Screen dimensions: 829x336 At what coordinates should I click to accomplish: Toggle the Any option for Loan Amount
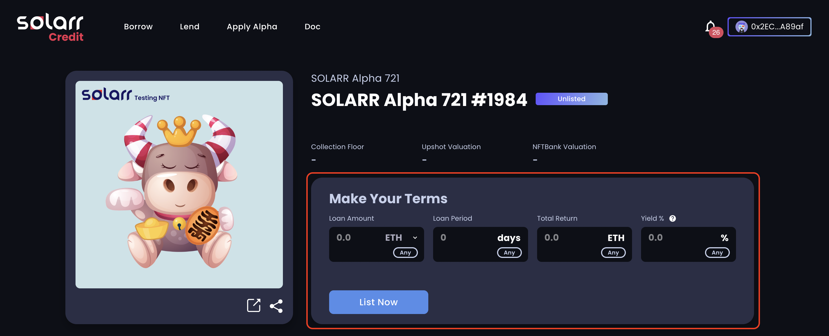(x=405, y=253)
